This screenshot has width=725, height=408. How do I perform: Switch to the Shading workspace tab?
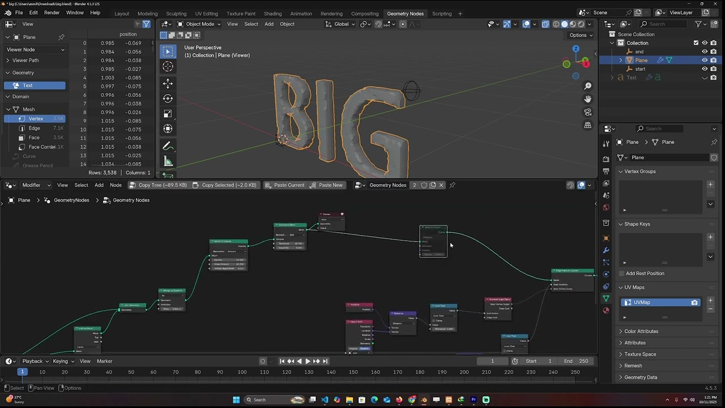[272, 14]
